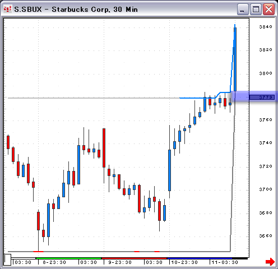
Task: Click the 3760 price axis label
Action: [266, 120]
